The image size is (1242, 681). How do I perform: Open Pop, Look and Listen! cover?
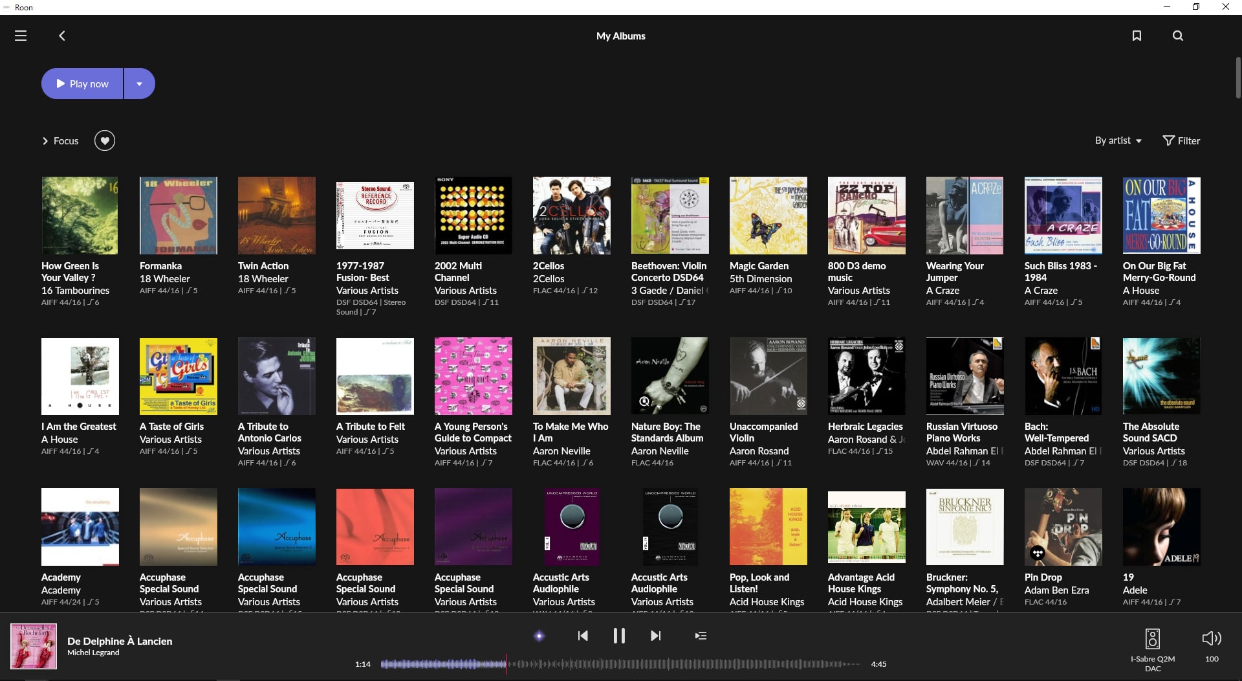click(768, 527)
